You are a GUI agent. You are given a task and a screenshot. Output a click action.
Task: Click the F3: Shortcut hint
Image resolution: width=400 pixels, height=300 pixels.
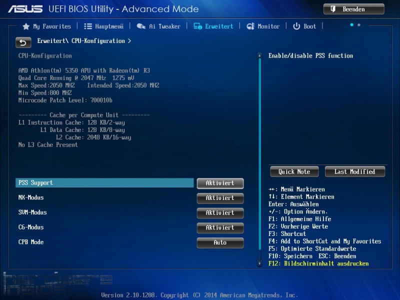287,233
